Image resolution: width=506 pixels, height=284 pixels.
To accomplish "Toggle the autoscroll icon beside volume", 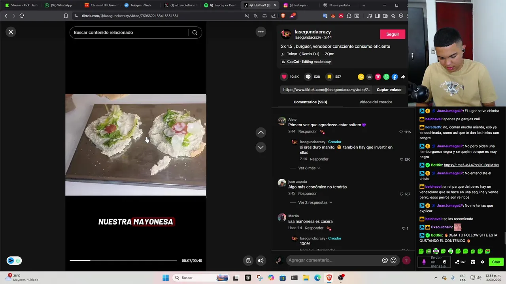I will pyautogui.click(x=248, y=260).
